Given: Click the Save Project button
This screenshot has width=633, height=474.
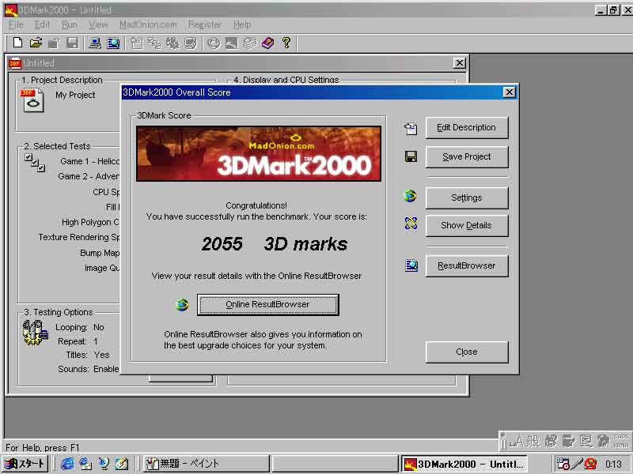Looking at the screenshot, I should pyautogui.click(x=467, y=156).
